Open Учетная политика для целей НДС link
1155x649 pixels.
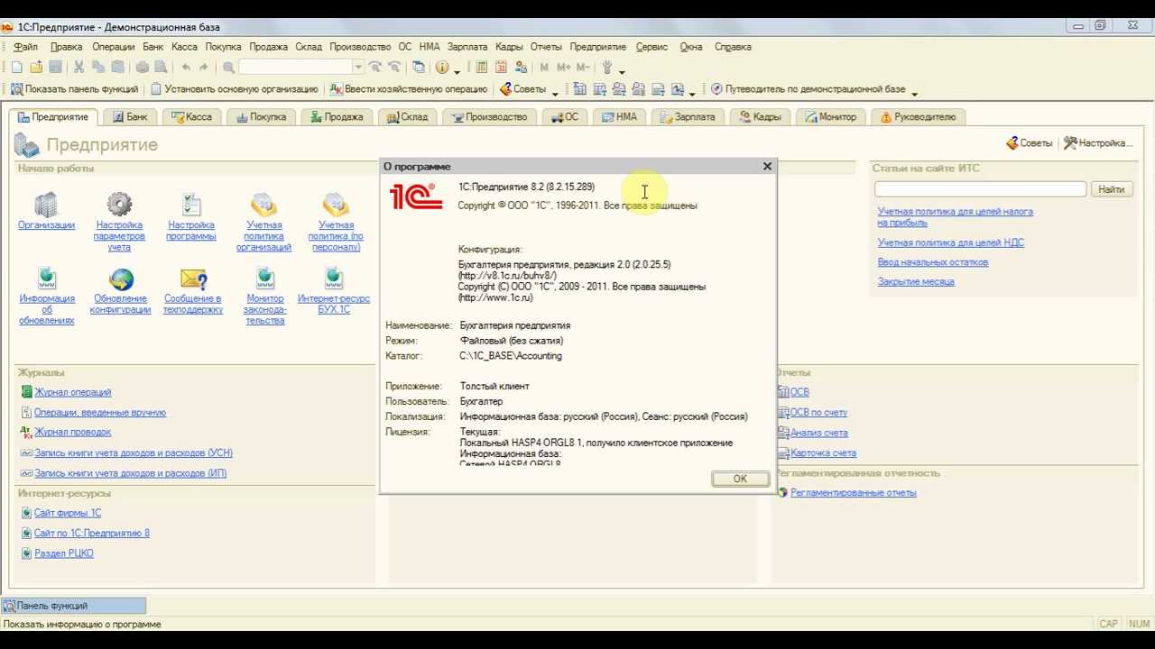[950, 242]
